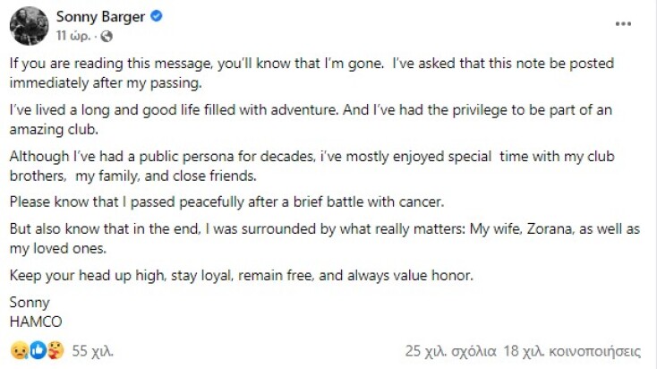Click the blue Like reaction icon
The image size is (657, 369).
(38, 349)
